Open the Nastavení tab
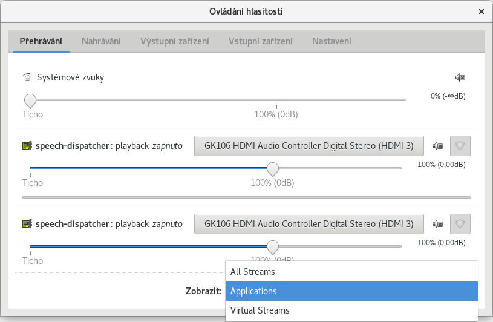The height and width of the screenshot is (322, 493). pyautogui.click(x=331, y=41)
